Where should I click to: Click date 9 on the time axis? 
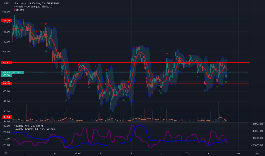point(131,153)
